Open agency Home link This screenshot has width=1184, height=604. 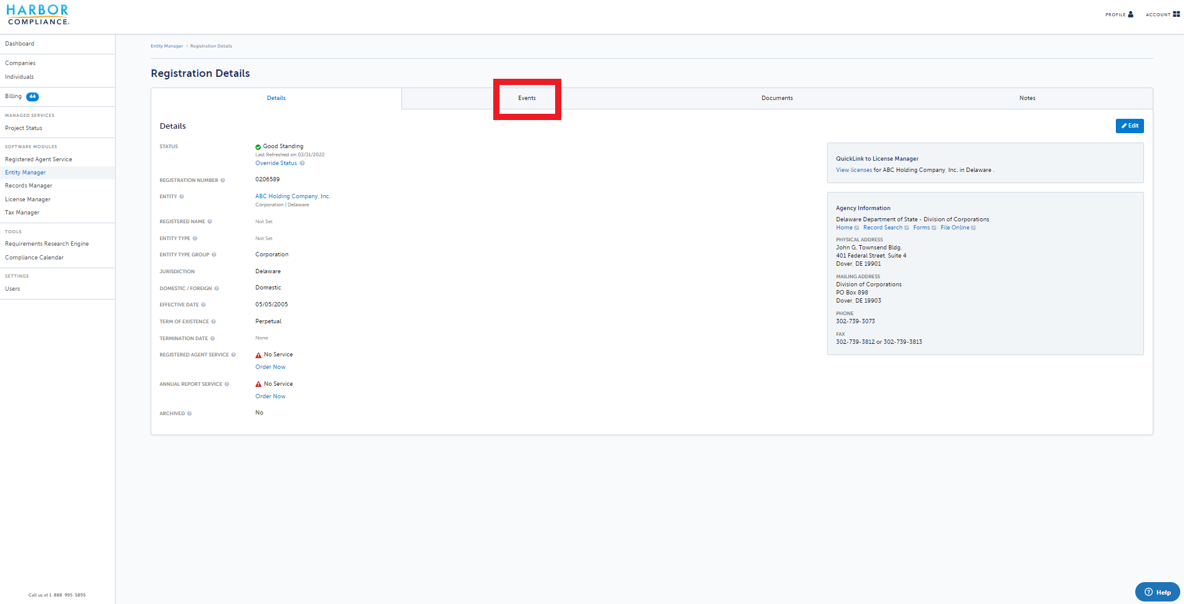844,228
